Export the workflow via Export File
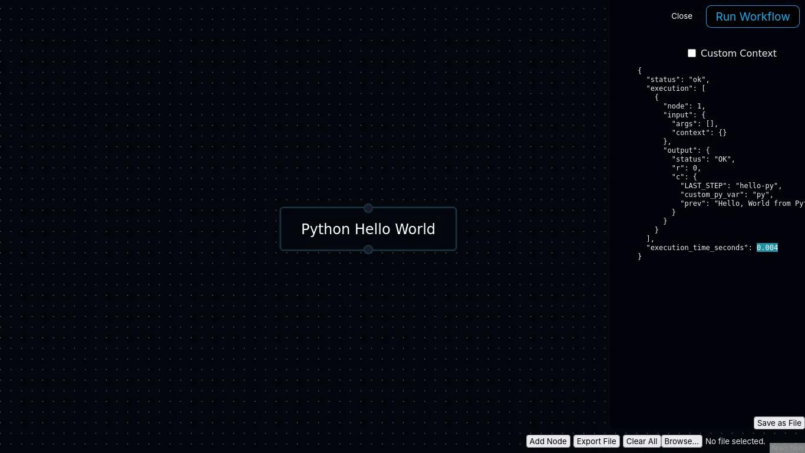This screenshot has width=805, height=453. pyautogui.click(x=596, y=441)
